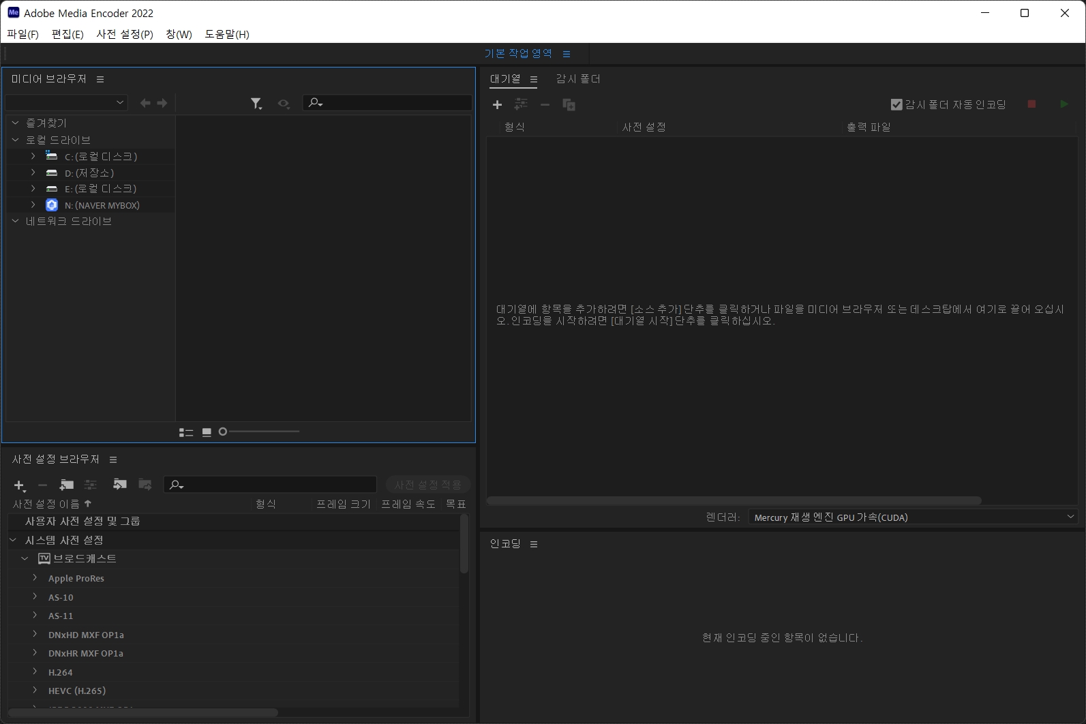This screenshot has width=1086, height=724.
Task: Open the 편집(E) menu
Action: (x=67, y=34)
